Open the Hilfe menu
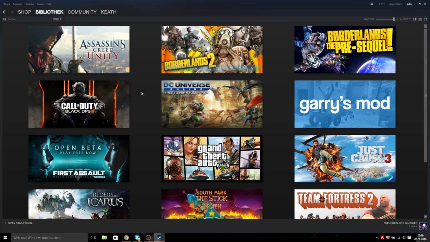 (x=49, y=4)
